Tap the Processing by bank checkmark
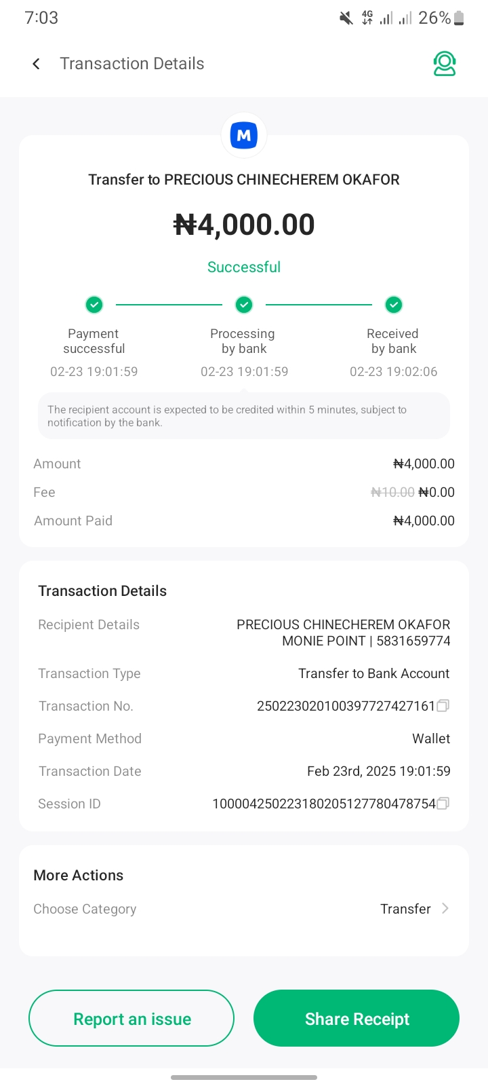This screenshot has width=488, height=1086. tap(244, 305)
